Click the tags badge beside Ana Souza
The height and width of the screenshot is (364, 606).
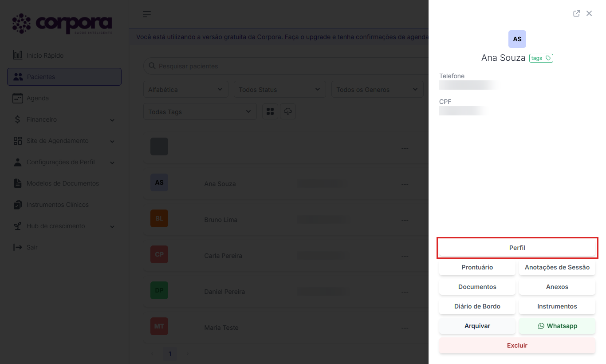pyautogui.click(x=541, y=58)
